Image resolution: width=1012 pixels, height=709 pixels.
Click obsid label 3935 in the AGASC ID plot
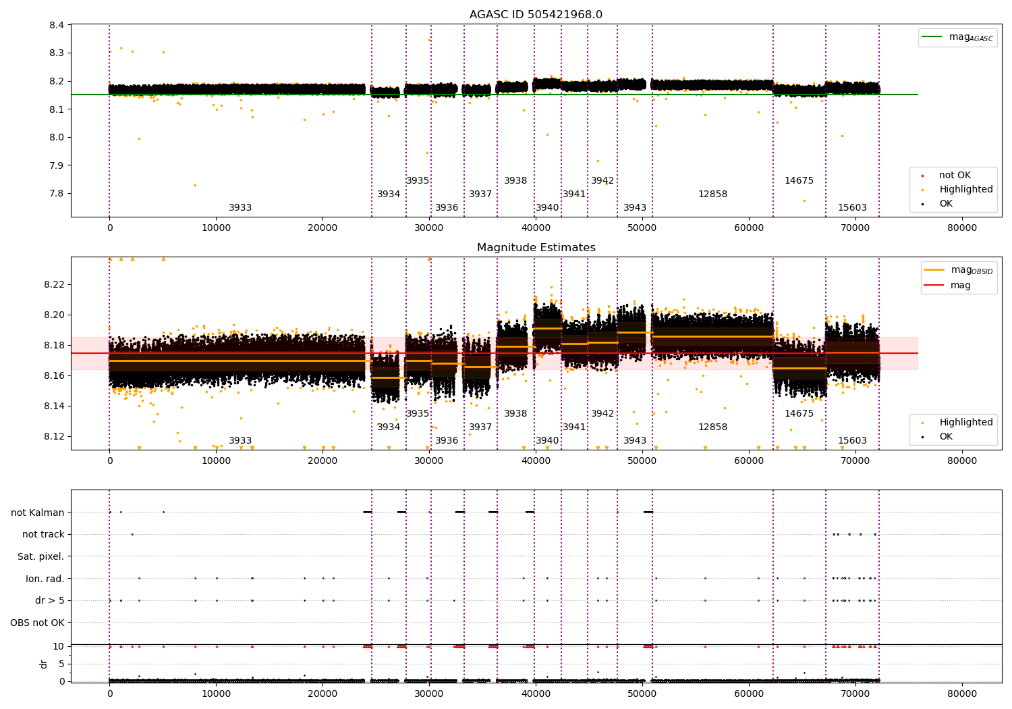418,180
